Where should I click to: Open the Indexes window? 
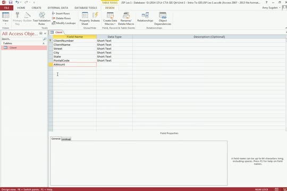(95, 18)
